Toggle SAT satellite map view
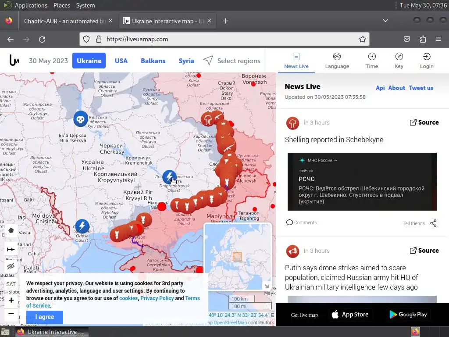This screenshot has height=337, width=449. coord(11,284)
